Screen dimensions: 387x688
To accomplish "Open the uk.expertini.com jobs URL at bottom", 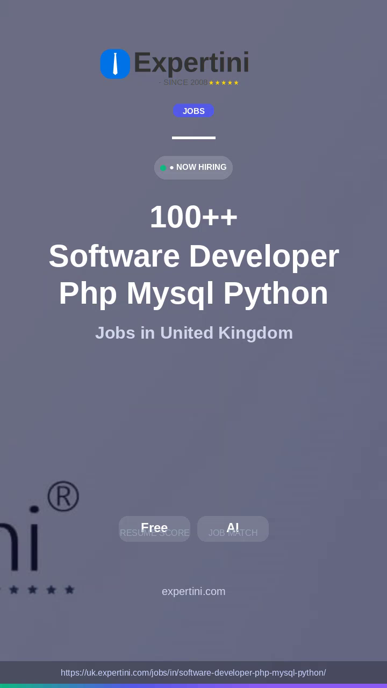I will (193, 673).
